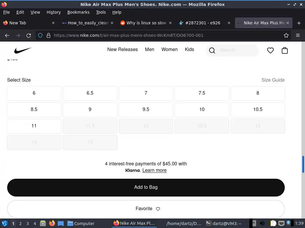Image resolution: width=305 pixels, height=228 pixels.
Task: Click the Add to Bag button
Action: pos(146,188)
